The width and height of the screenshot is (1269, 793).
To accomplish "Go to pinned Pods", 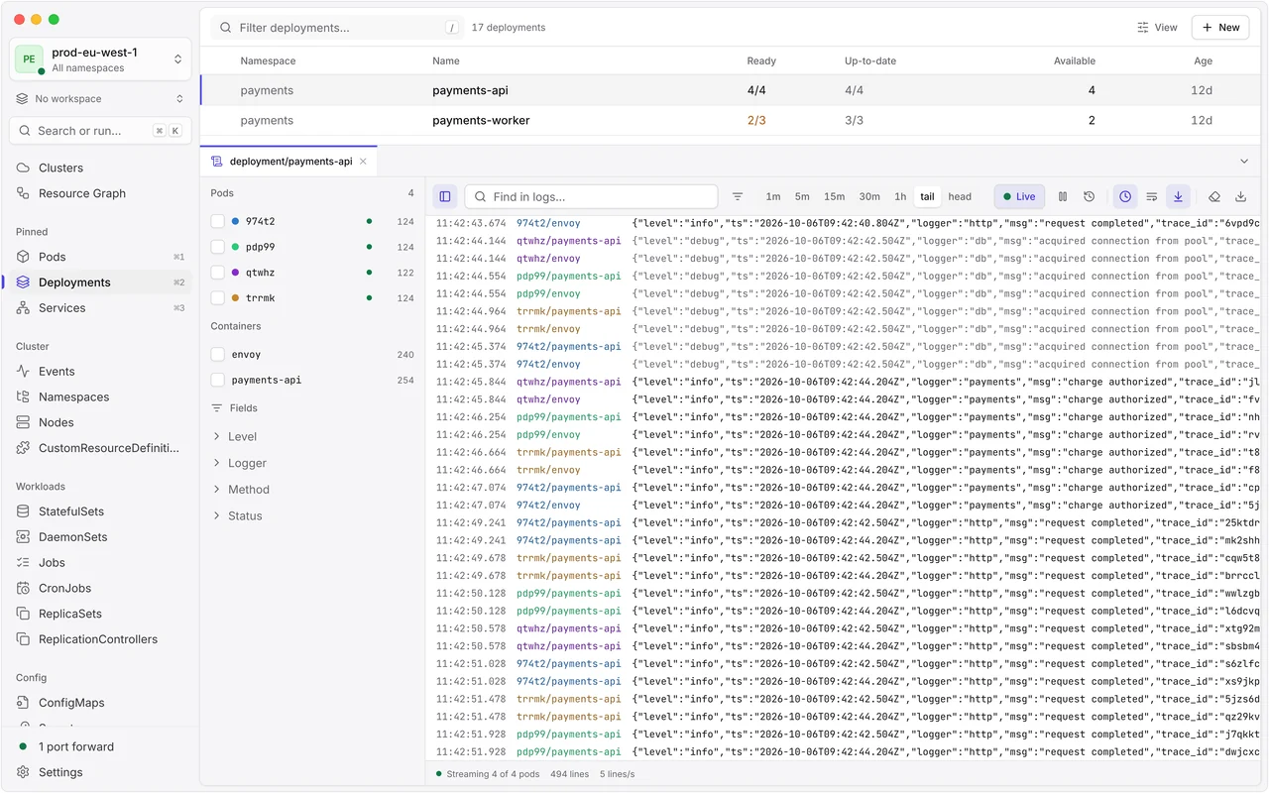I will coord(100,257).
